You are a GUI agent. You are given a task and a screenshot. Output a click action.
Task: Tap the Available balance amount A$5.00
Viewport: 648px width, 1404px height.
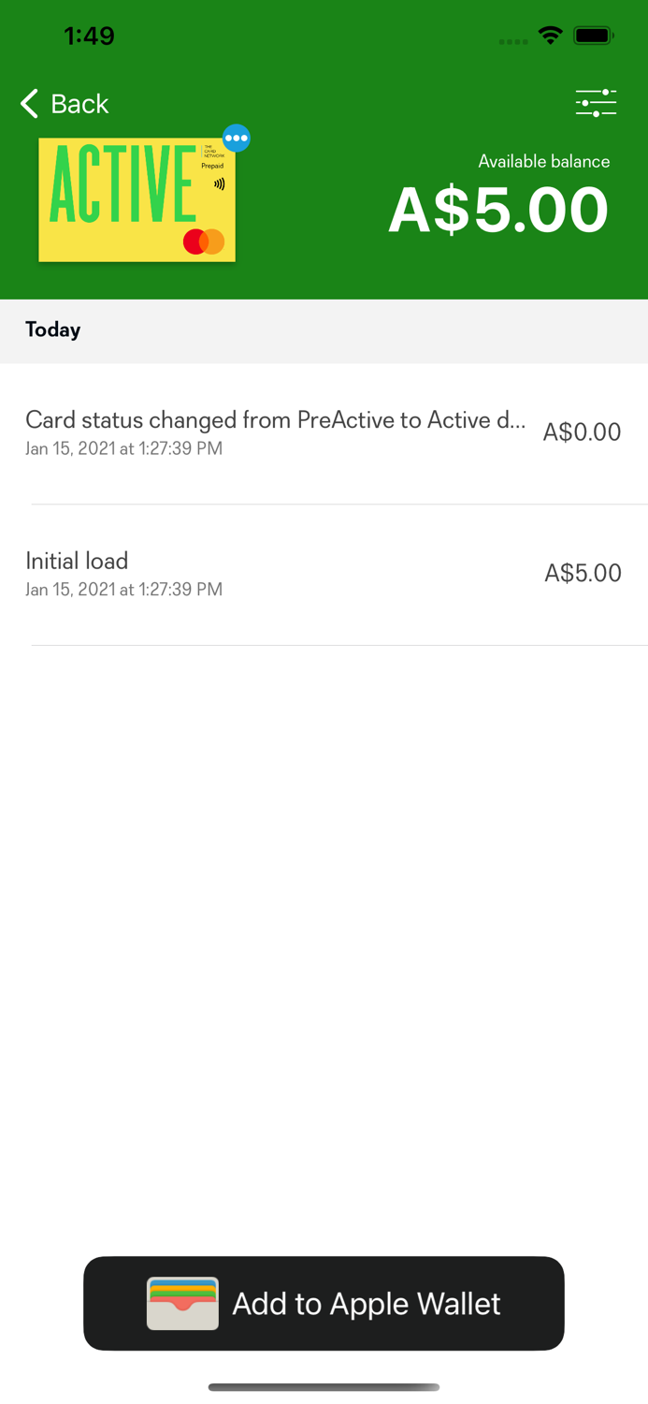tap(498, 210)
